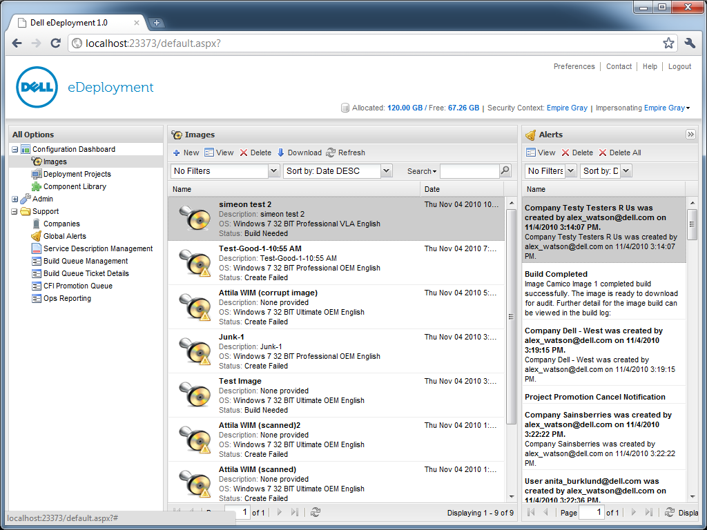Image resolution: width=707 pixels, height=530 pixels.
Task: Click Delete in the Alerts toolbar
Action: [x=577, y=153]
